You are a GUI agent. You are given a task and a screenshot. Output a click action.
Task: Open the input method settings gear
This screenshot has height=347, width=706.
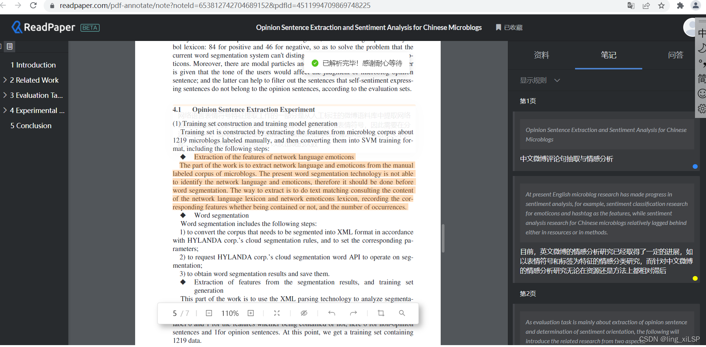[702, 109]
